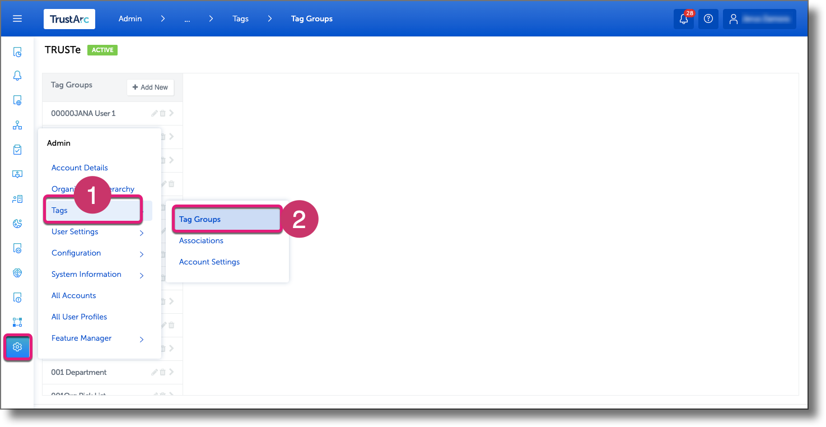Click the 001 Department row name

pos(79,372)
